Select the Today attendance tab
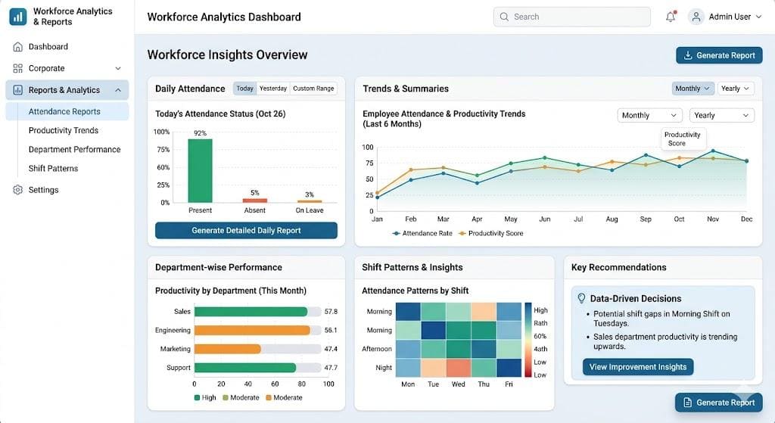 [x=244, y=89]
